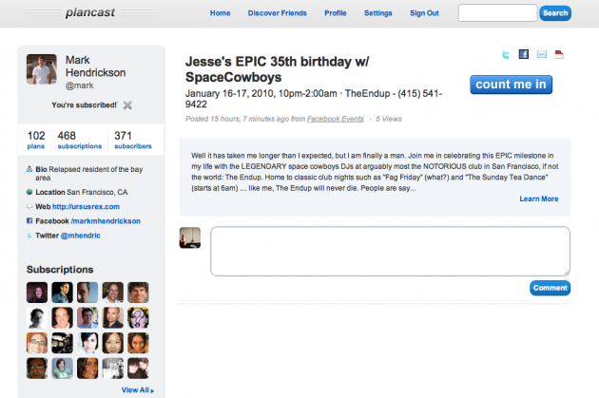This screenshot has width=599, height=398.
Task: Click the search text field
Action: [x=496, y=13]
